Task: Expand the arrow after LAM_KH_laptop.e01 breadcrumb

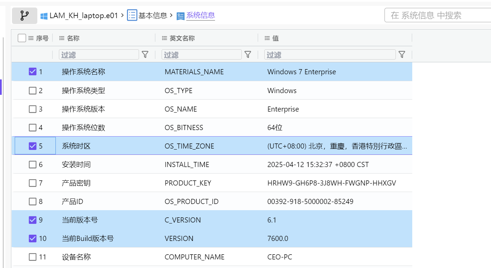Action: (x=122, y=15)
